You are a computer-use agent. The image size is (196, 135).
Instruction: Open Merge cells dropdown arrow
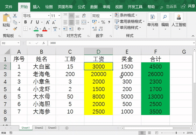point(88,22)
